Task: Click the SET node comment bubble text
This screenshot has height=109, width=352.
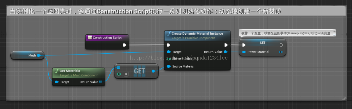Action: click(x=286, y=33)
